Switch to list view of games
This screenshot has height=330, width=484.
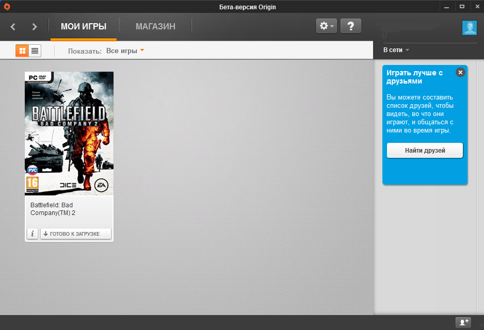(x=35, y=51)
